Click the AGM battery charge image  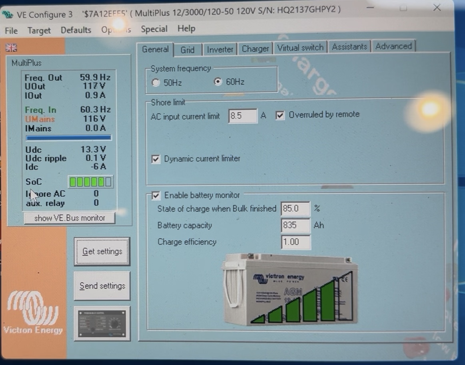coord(290,289)
